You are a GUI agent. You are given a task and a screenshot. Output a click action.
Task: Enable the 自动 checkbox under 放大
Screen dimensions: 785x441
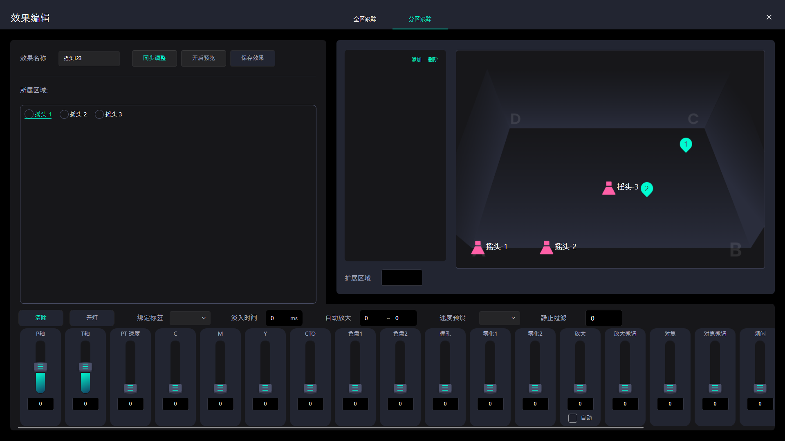pos(573,418)
